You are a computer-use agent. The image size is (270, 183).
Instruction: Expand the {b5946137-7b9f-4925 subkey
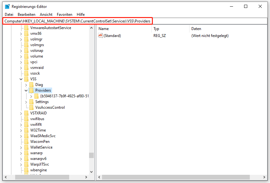[x=31, y=96]
